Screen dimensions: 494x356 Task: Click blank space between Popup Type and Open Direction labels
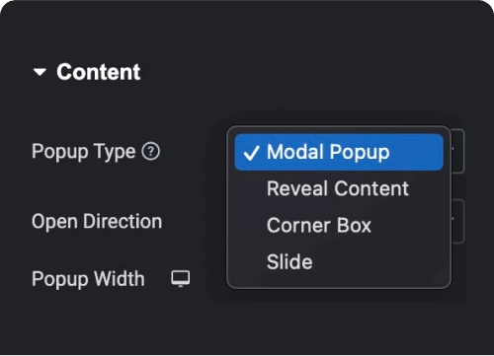tap(99, 186)
